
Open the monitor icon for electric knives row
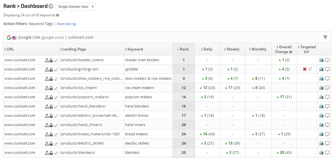pyautogui.click(x=327, y=116)
